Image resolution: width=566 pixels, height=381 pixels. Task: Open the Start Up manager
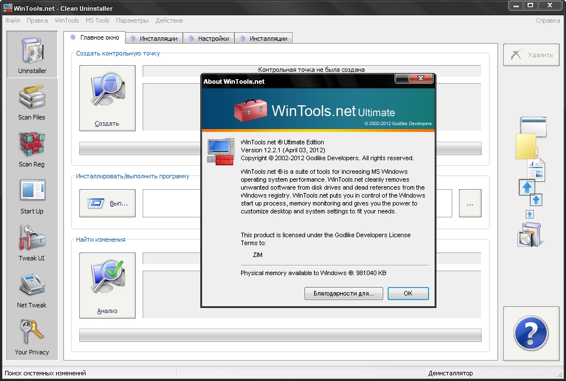[32, 196]
